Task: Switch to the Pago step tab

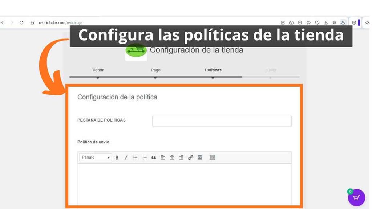Action: click(x=155, y=70)
